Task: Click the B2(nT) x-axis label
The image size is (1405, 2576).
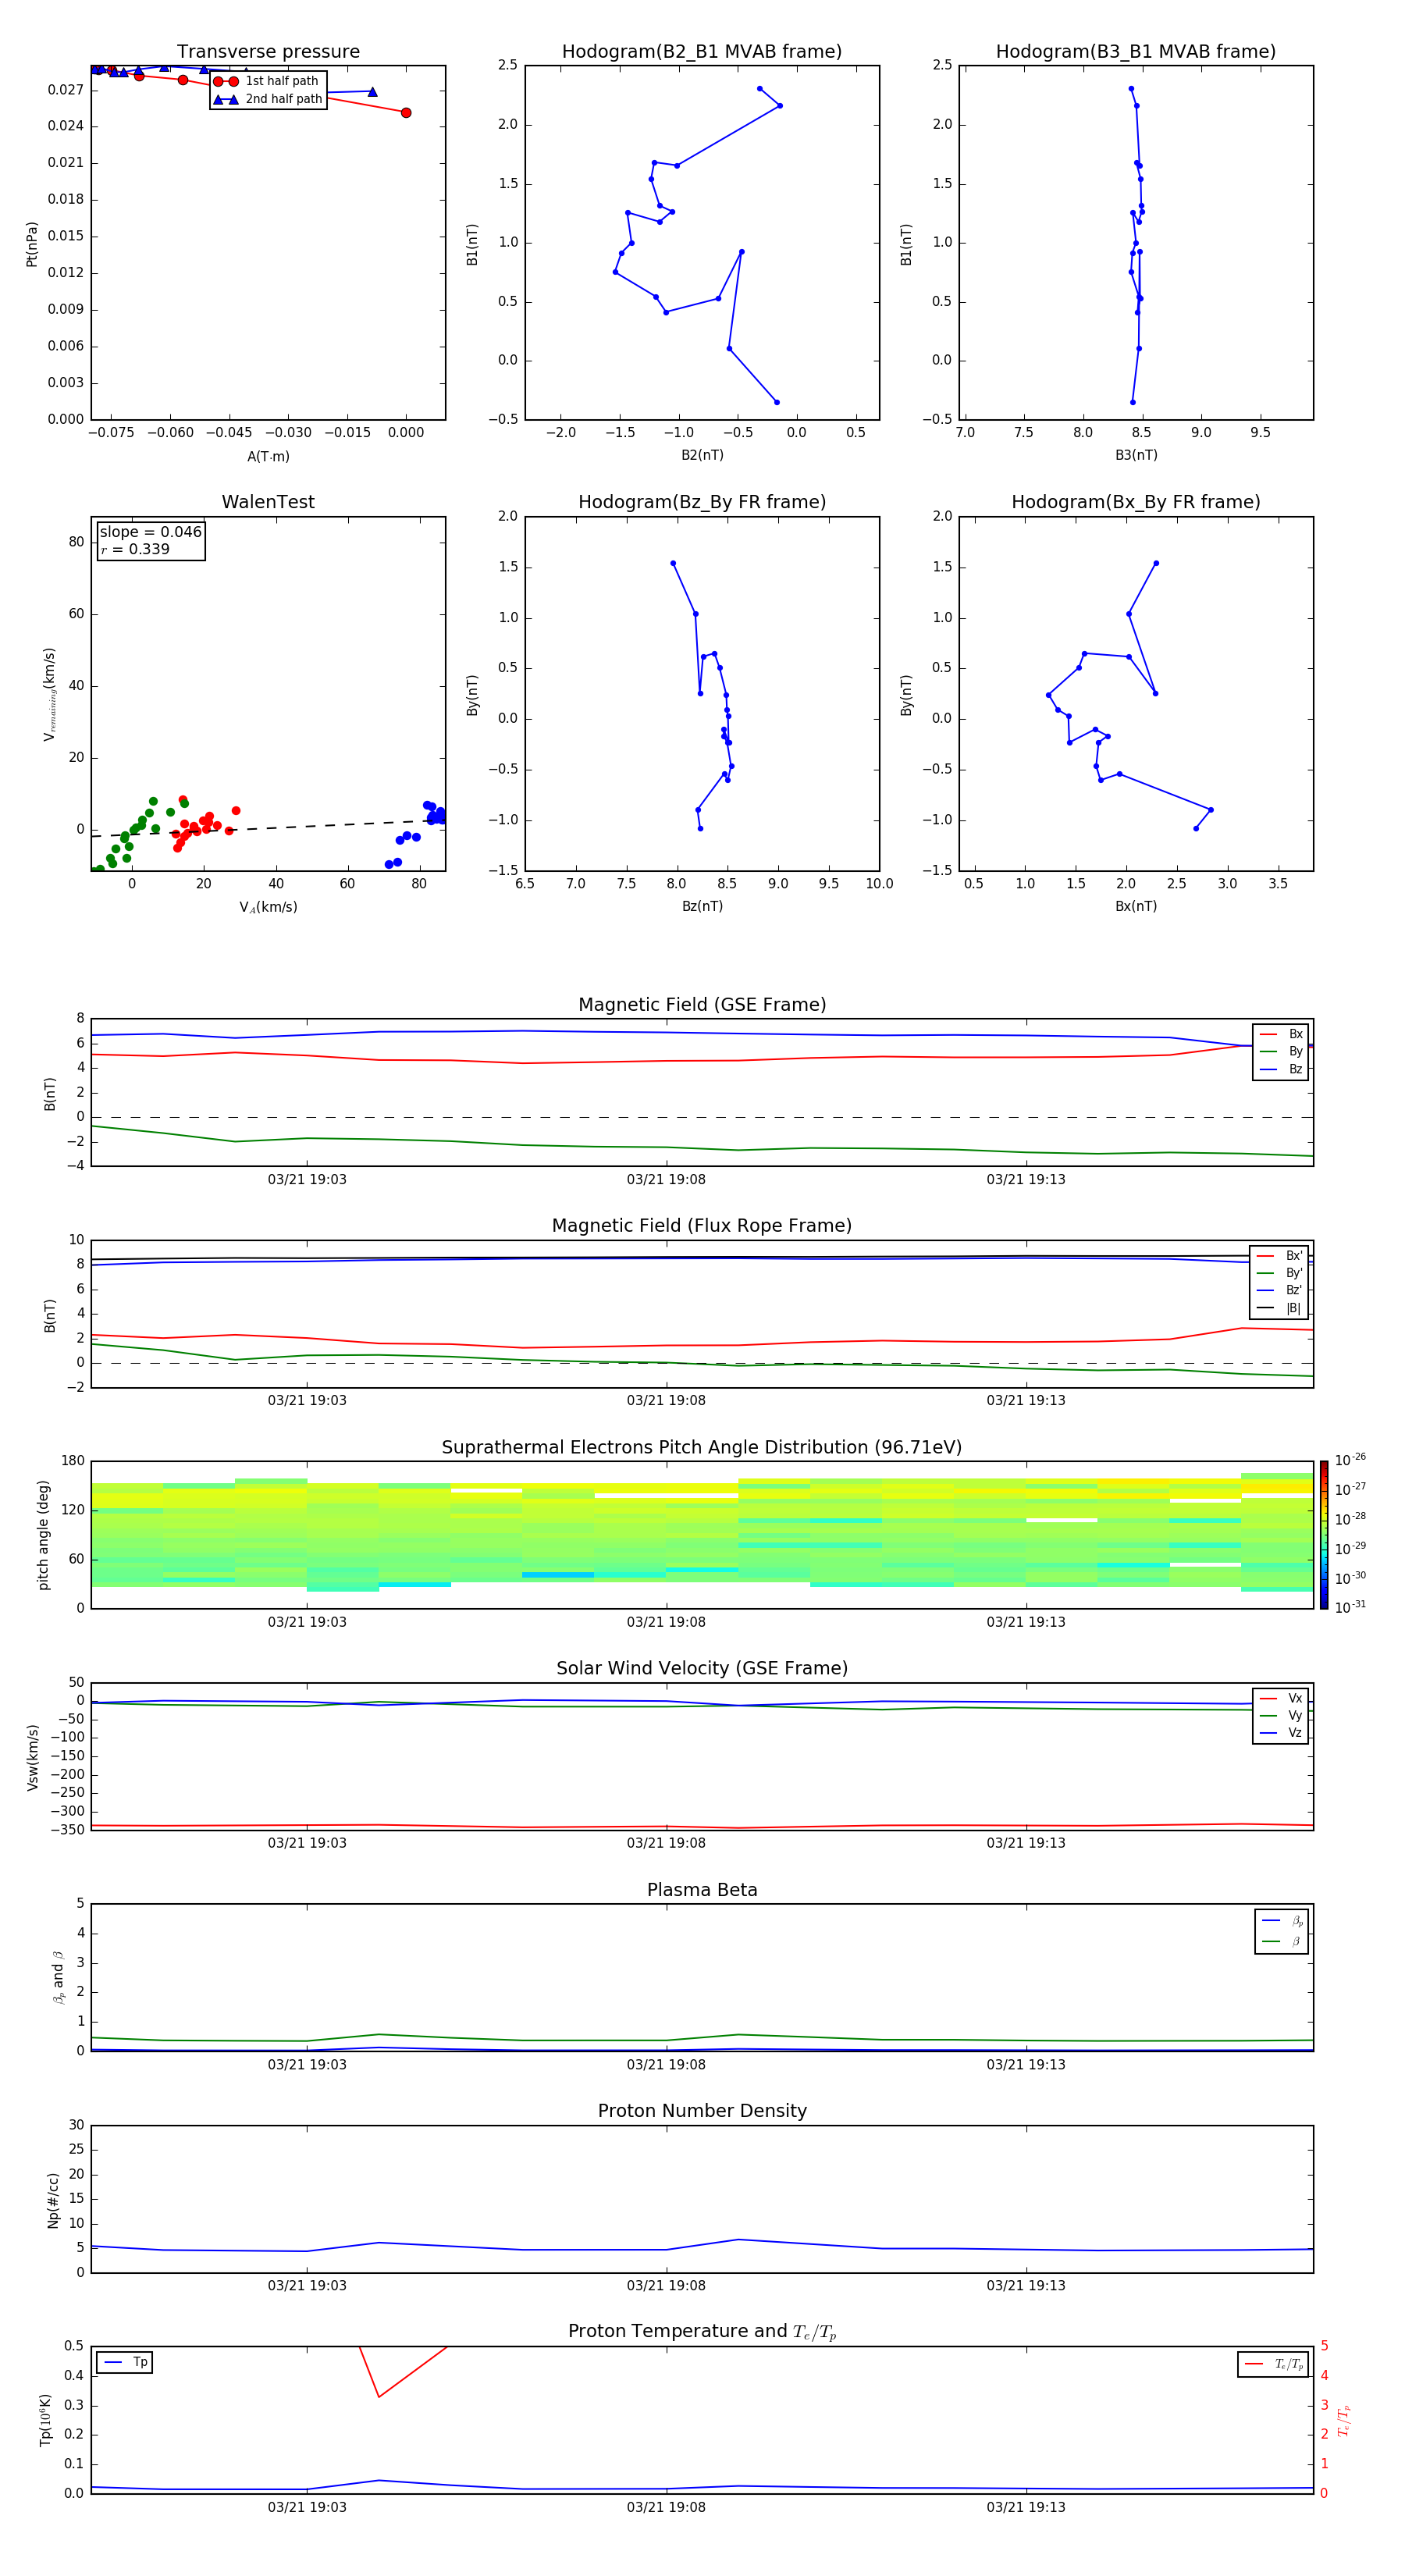Action: tap(702, 455)
